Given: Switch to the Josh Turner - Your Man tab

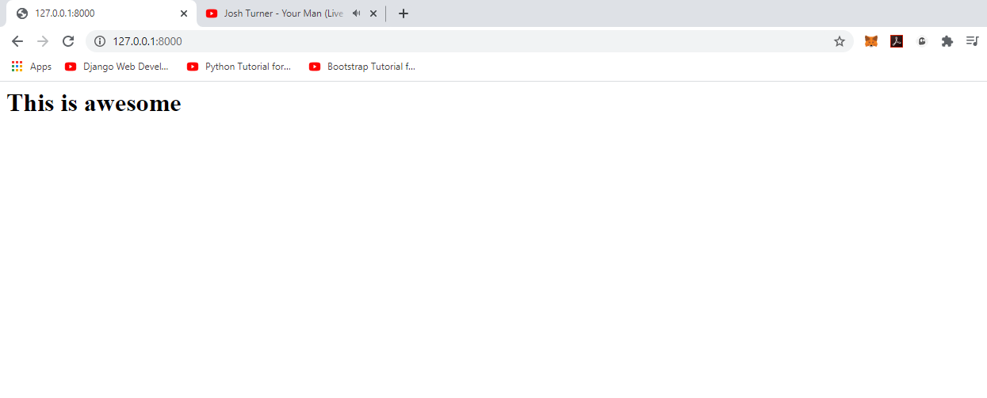Looking at the screenshot, I should click(290, 13).
